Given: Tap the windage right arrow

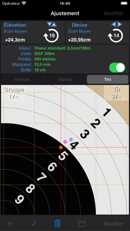Looking at the screenshot, I should (119, 24).
